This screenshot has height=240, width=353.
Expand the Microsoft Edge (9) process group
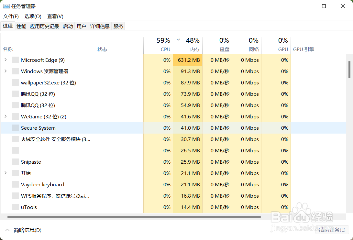click(6, 60)
